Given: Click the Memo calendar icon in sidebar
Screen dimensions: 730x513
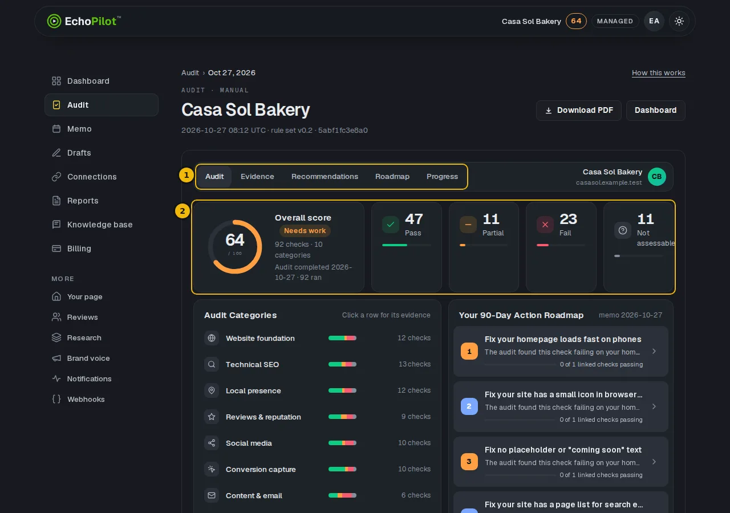Looking at the screenshot, I should point(56,129).
